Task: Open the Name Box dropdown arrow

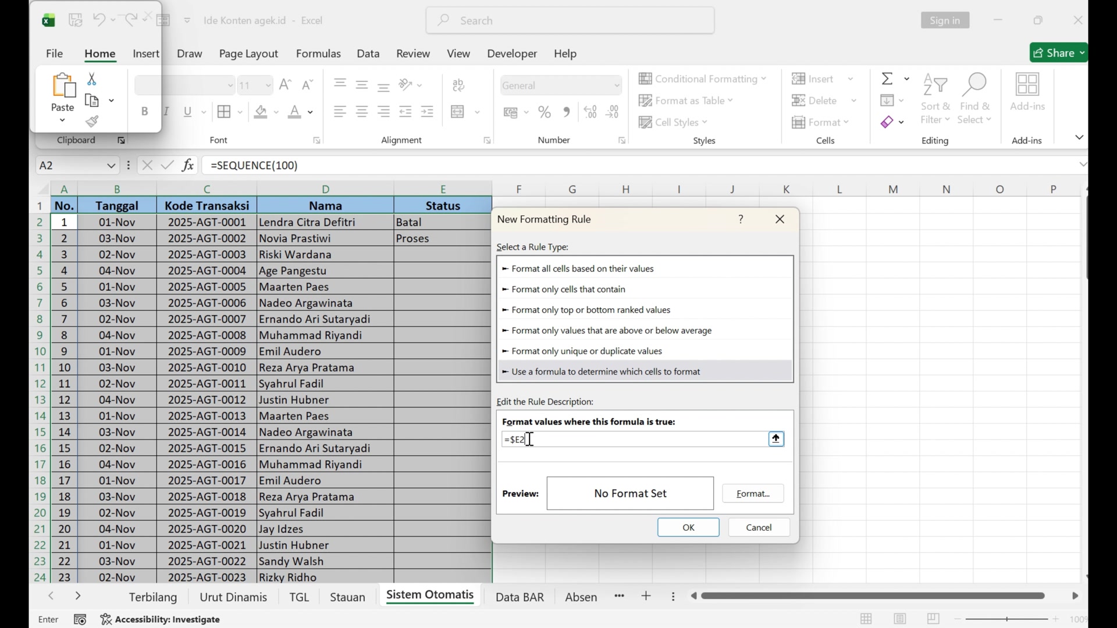Action: tap(111, 166)
